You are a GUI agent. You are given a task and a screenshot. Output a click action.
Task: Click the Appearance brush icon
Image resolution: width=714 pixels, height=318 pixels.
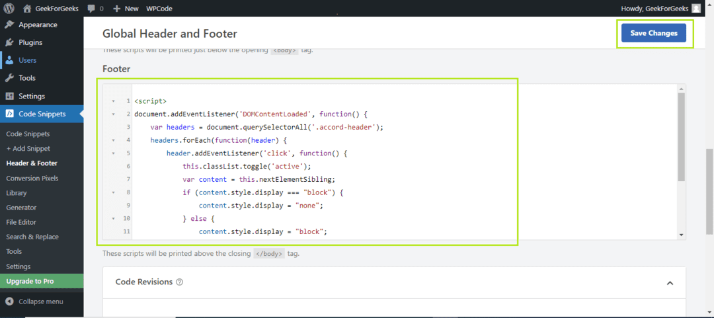pos(9,24)
